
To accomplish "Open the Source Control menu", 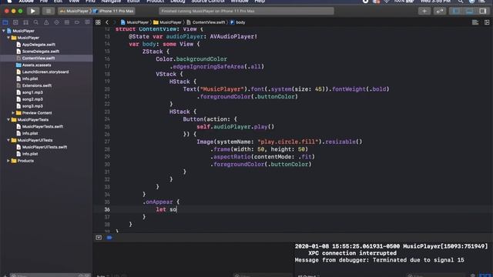I will click(208, 2).
